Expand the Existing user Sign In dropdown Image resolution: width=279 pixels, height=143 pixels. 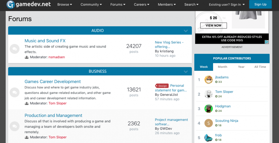[x=227, y=5]
